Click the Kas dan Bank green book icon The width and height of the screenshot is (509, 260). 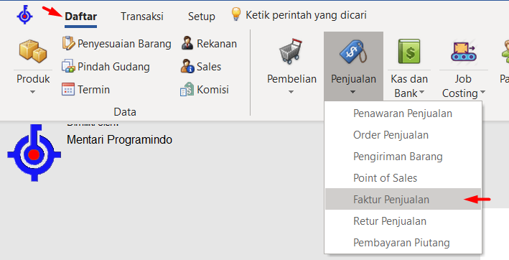[x=409, y=51]
